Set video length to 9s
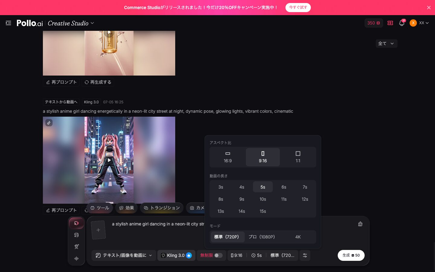The height and width of the screenshot is (272, 435). (x=242, y=199)
